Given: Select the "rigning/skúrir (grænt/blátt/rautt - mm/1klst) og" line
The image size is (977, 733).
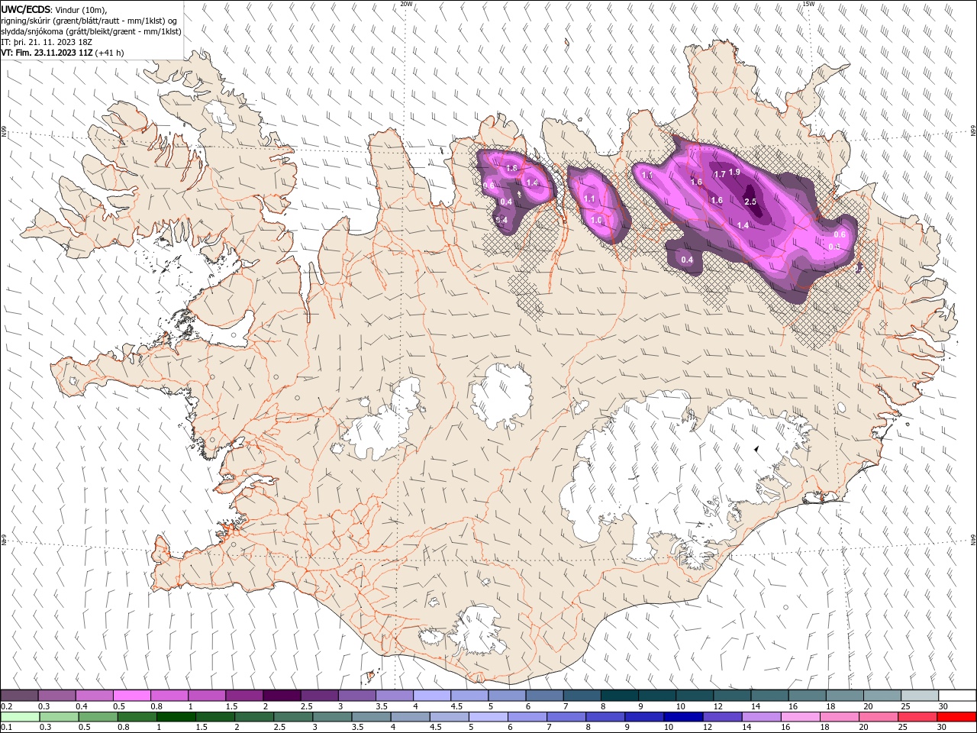Looking at the screenshot, I should (x=89, y=20).
